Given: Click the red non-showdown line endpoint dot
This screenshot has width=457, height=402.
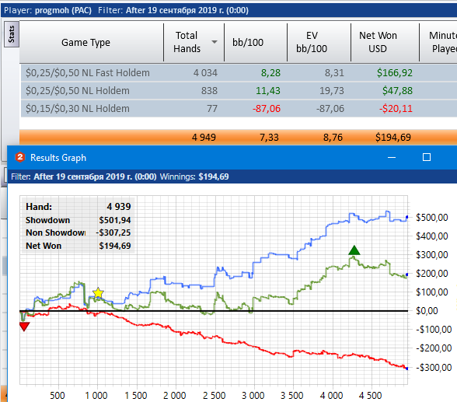Looking at the screenshot, I should pyautogui.click(x=407, y=369).
